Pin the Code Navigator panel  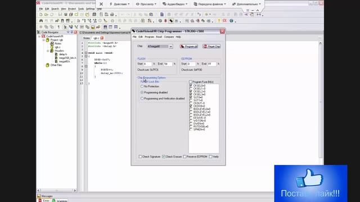[71, 33]
